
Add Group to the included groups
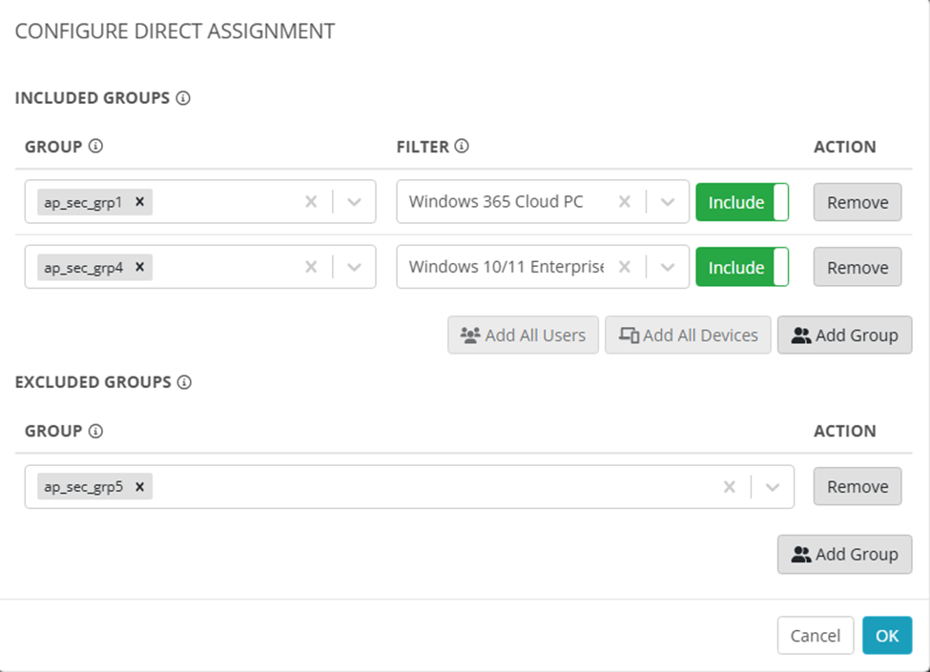pos(844,336)
